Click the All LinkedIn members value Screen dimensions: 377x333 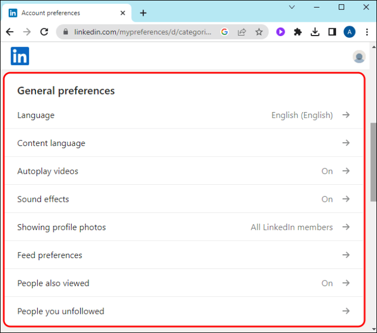click(x=292, y=227)
